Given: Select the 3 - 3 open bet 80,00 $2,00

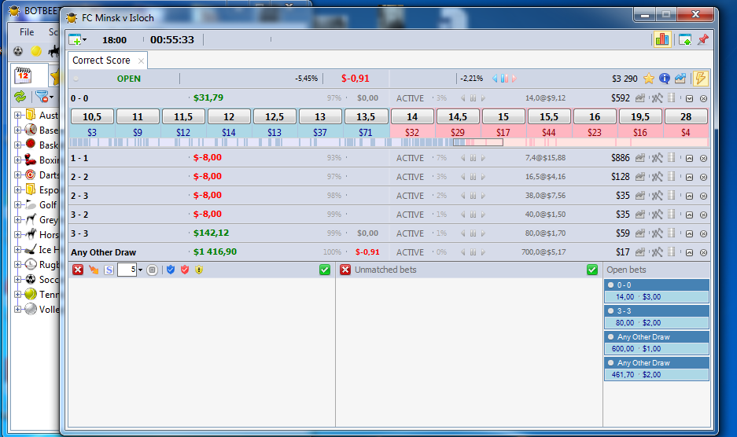Looking at the screenshot, I should (x=657, y=317).
